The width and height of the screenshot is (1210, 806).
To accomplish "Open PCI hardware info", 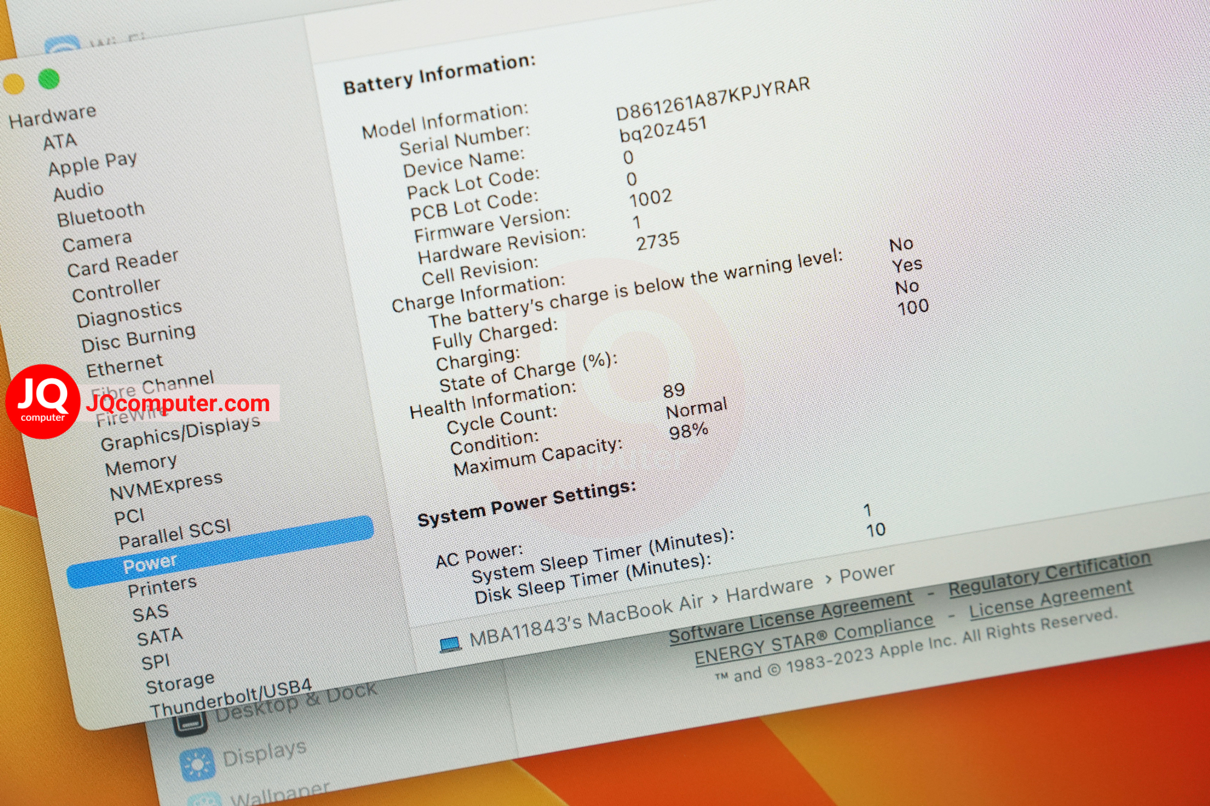I will pos(129,517).
